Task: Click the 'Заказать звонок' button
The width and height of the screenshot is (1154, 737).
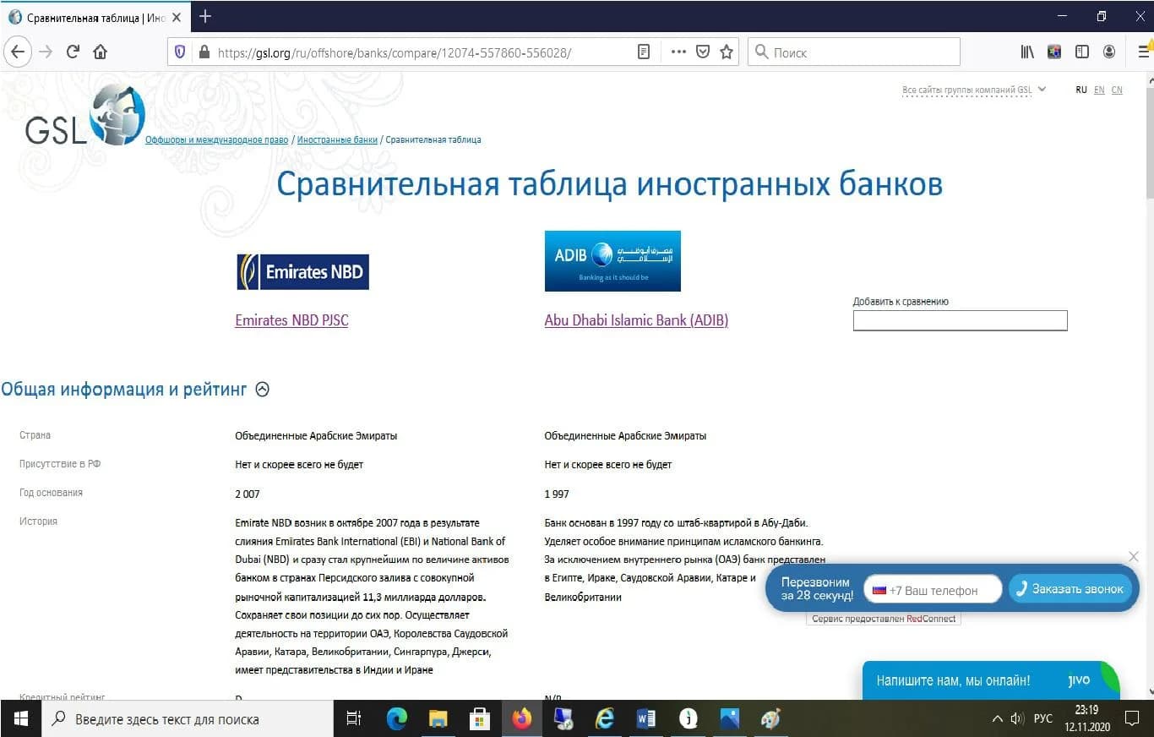Action: pyautogui.click(x=1070, y=589)
